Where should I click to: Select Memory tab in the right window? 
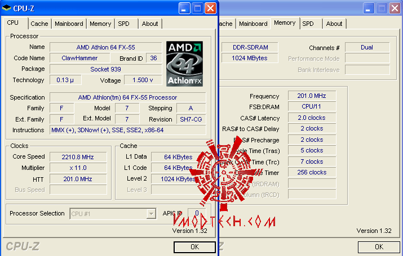click(285, 23)
